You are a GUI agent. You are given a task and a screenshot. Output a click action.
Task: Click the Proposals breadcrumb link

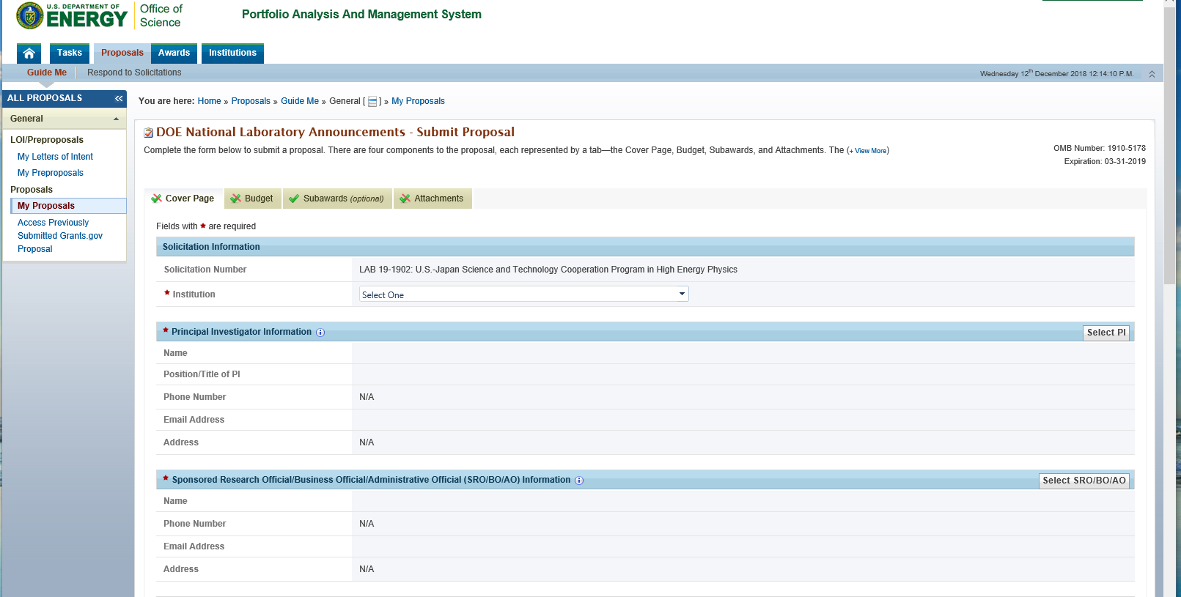click(251, 101)
